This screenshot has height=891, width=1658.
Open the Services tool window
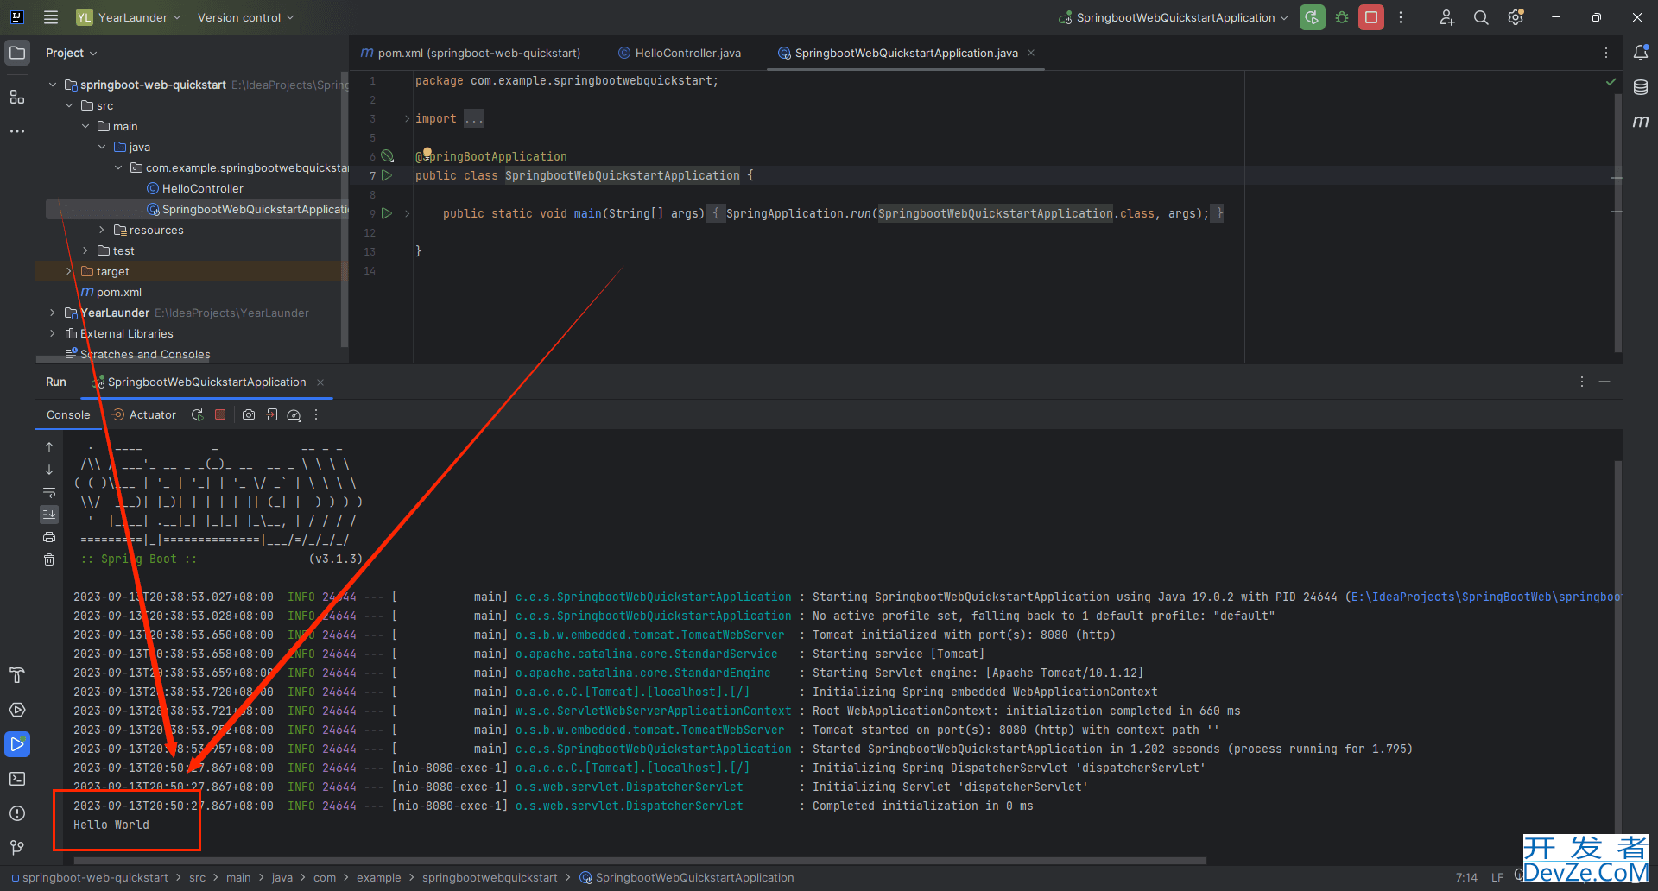coord(17,710)
